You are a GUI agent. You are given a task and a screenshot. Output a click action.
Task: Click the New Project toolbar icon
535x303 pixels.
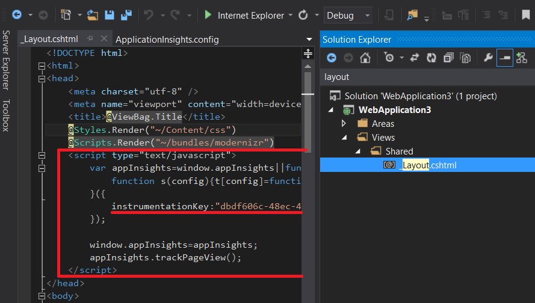66,14
